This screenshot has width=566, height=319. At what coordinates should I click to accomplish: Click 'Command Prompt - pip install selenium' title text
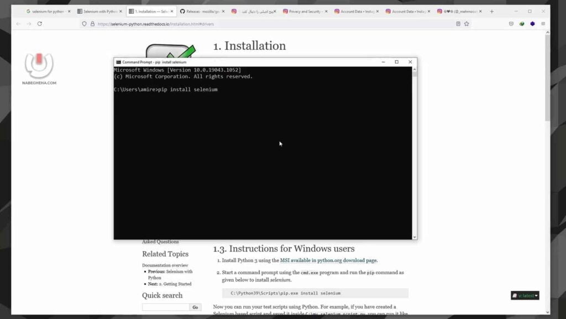(x=154, y=62)
